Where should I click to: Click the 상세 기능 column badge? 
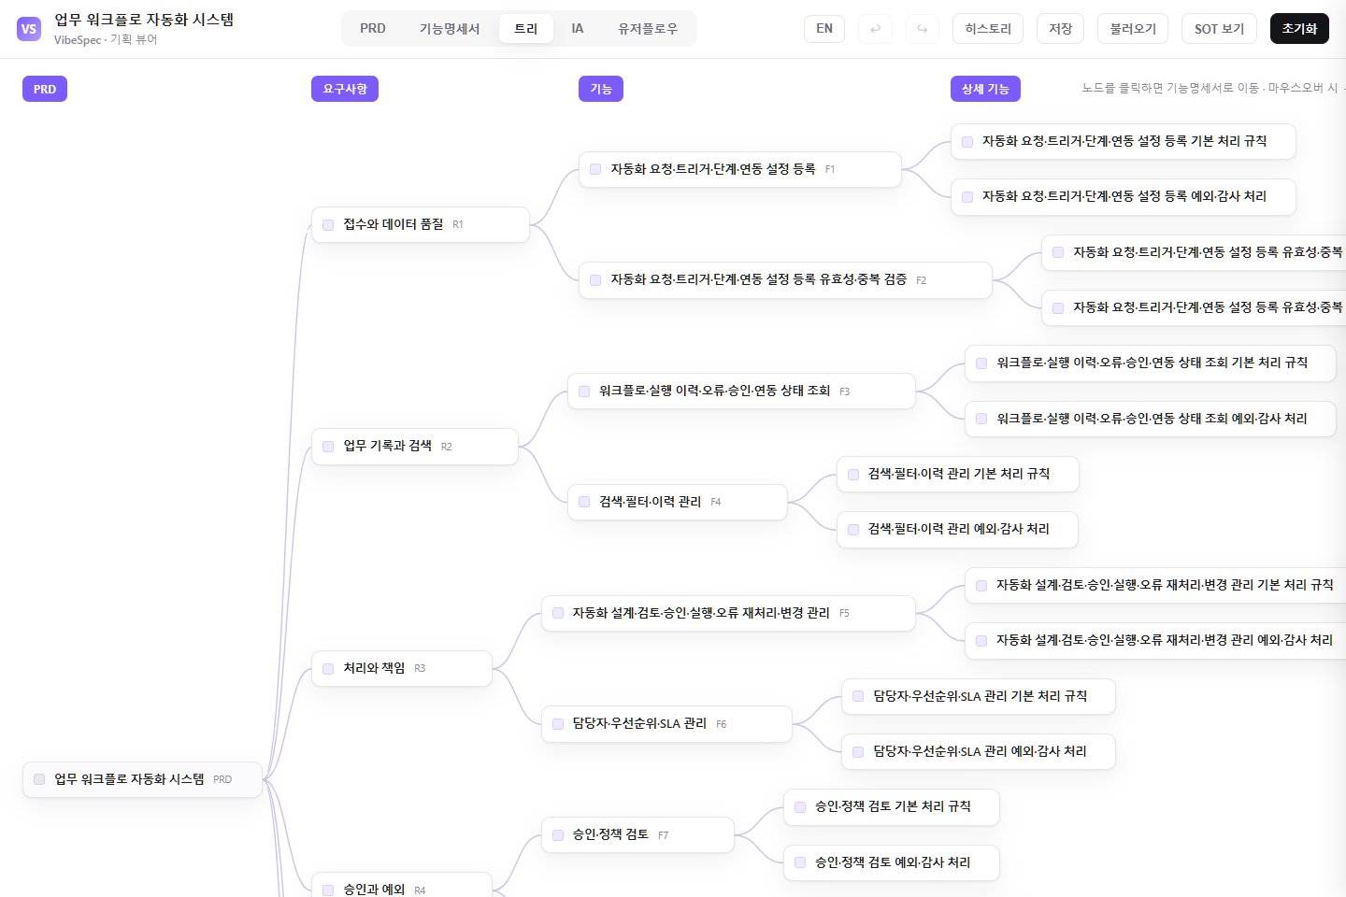coord(985,89)
